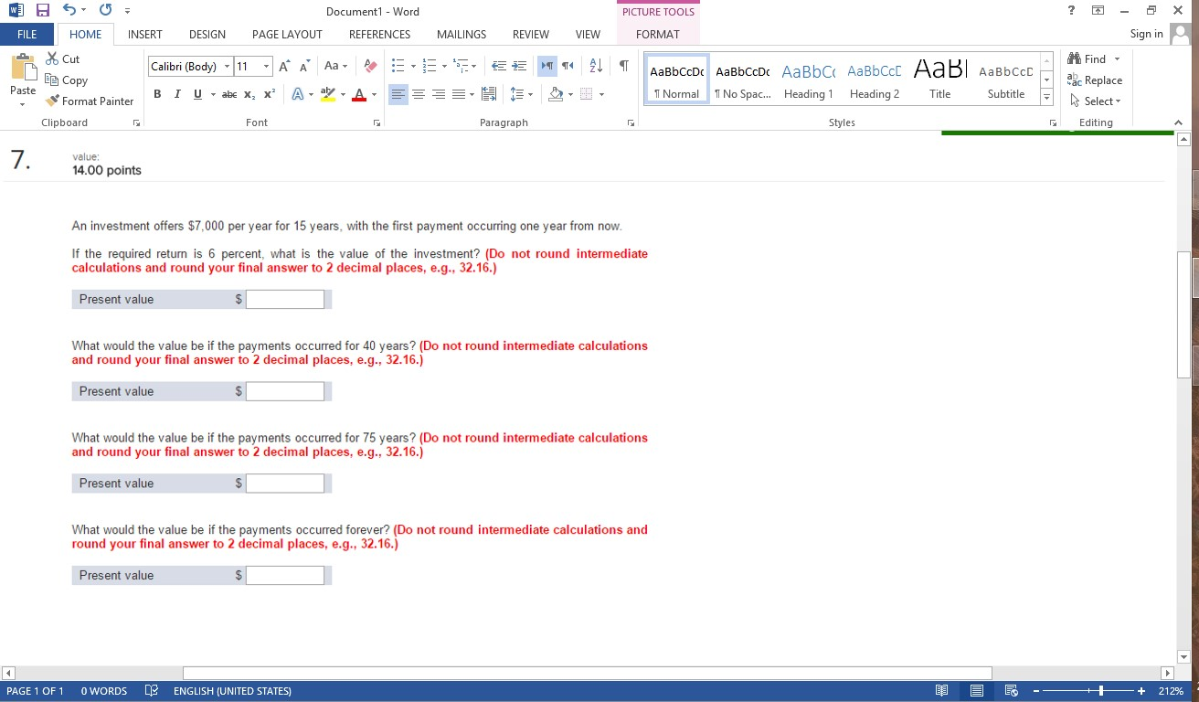Switch to Web Layout view in status bar

(x=1012, y=691)
